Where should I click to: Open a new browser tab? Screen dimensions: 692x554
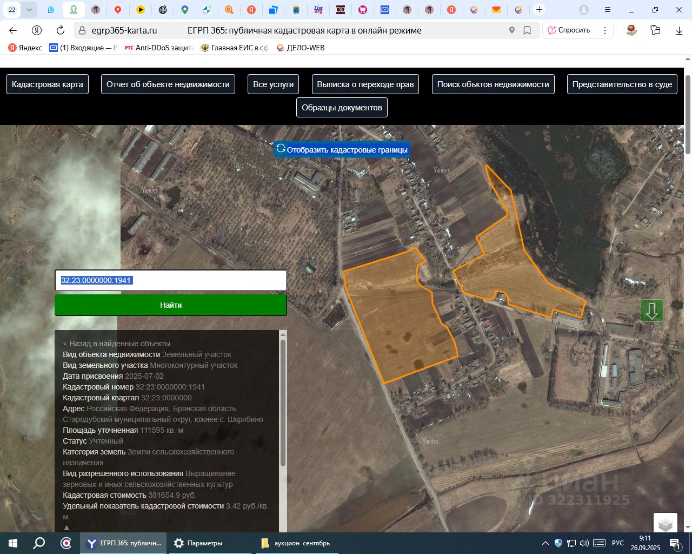coord(539,10)
